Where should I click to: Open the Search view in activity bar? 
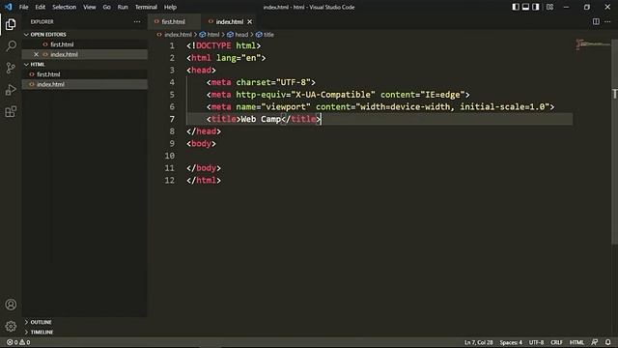coord(11,45)
